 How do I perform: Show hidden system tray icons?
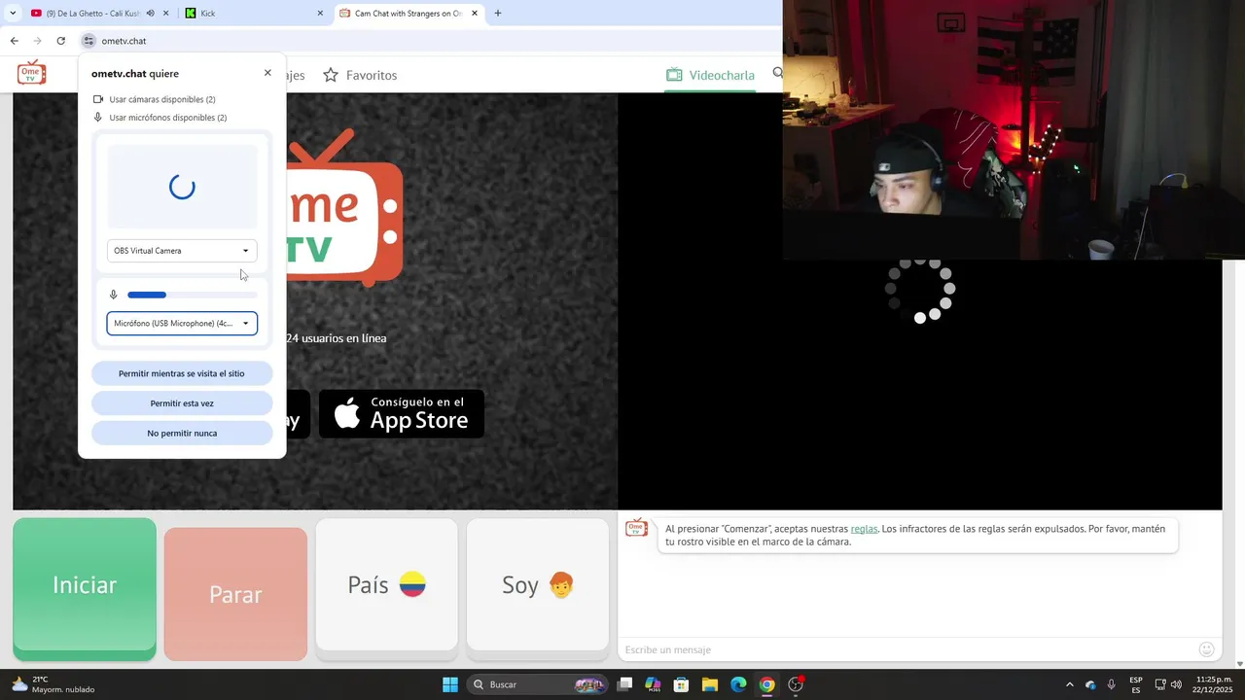(1070, 684)
